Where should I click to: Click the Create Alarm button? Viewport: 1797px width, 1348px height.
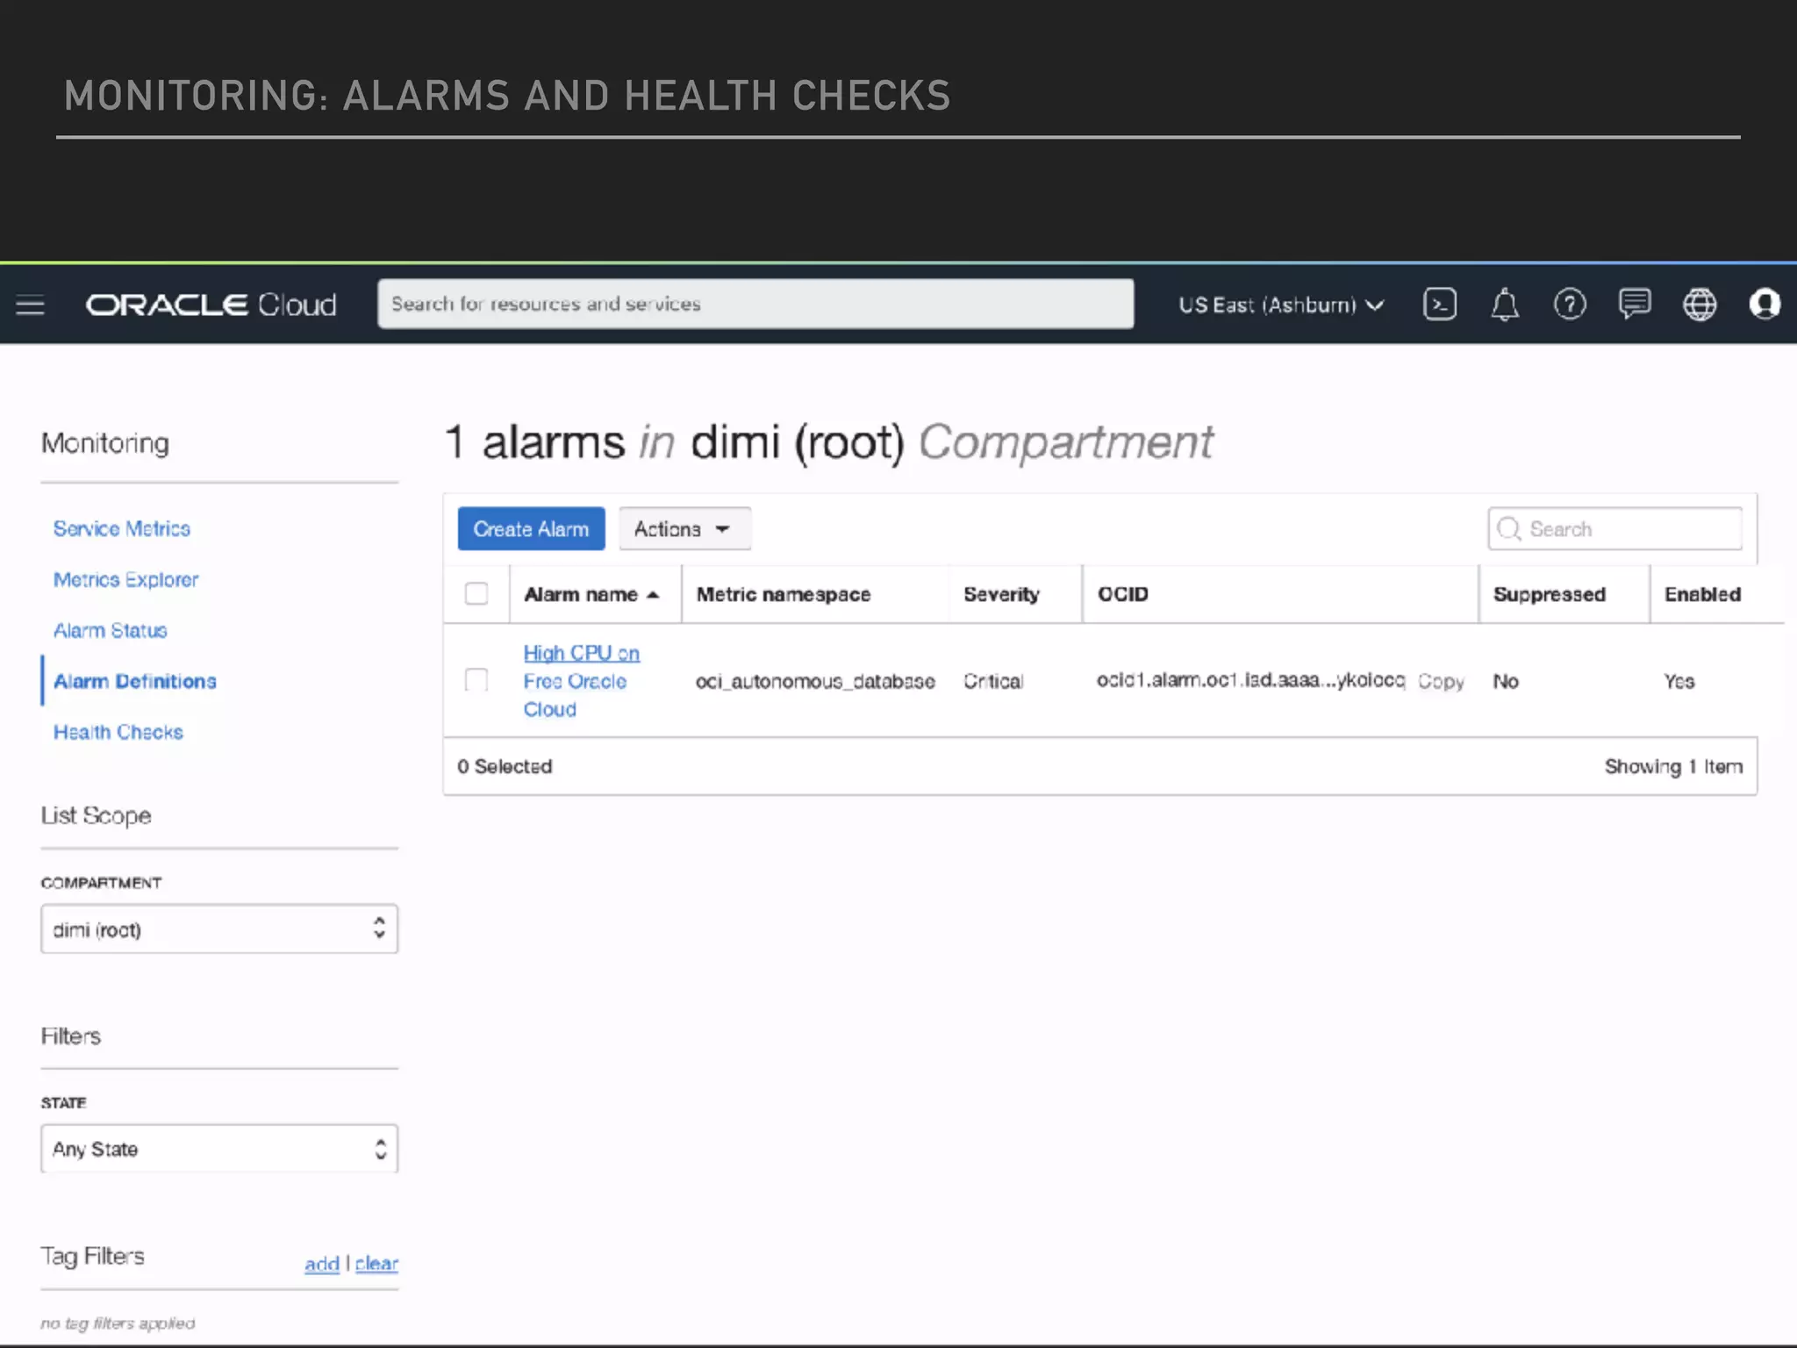click(x=532, y=529)
